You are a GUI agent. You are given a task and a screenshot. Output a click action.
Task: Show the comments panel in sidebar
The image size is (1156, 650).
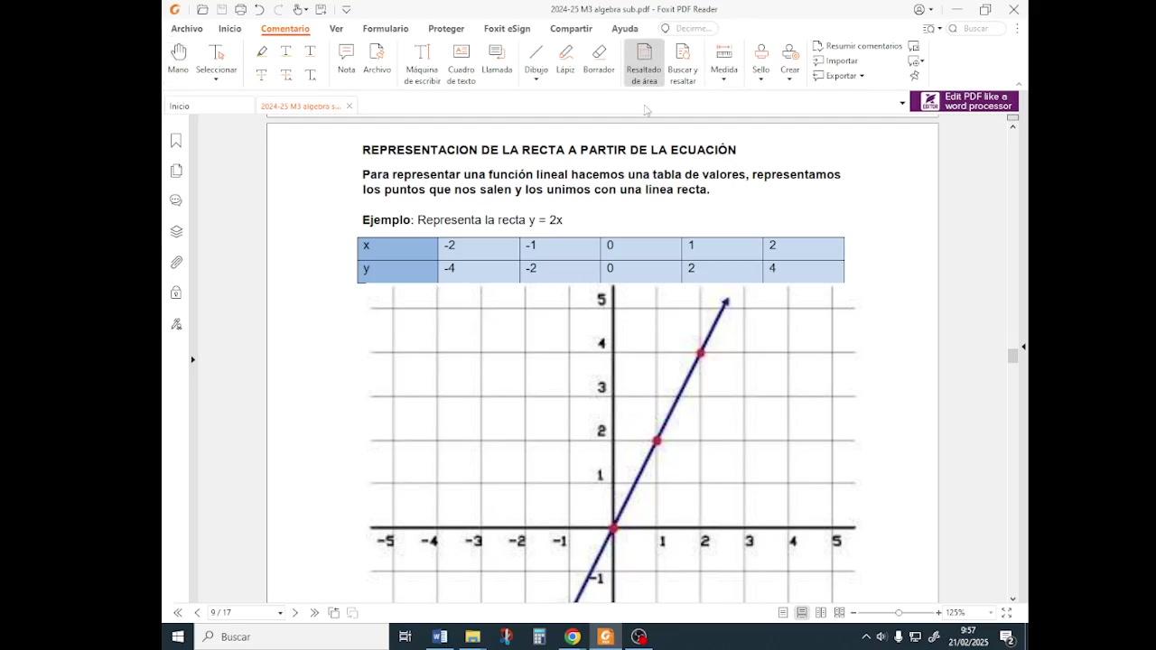176,200
